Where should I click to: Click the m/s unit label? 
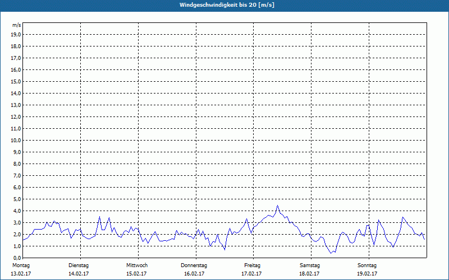click(x=17, y=25)
